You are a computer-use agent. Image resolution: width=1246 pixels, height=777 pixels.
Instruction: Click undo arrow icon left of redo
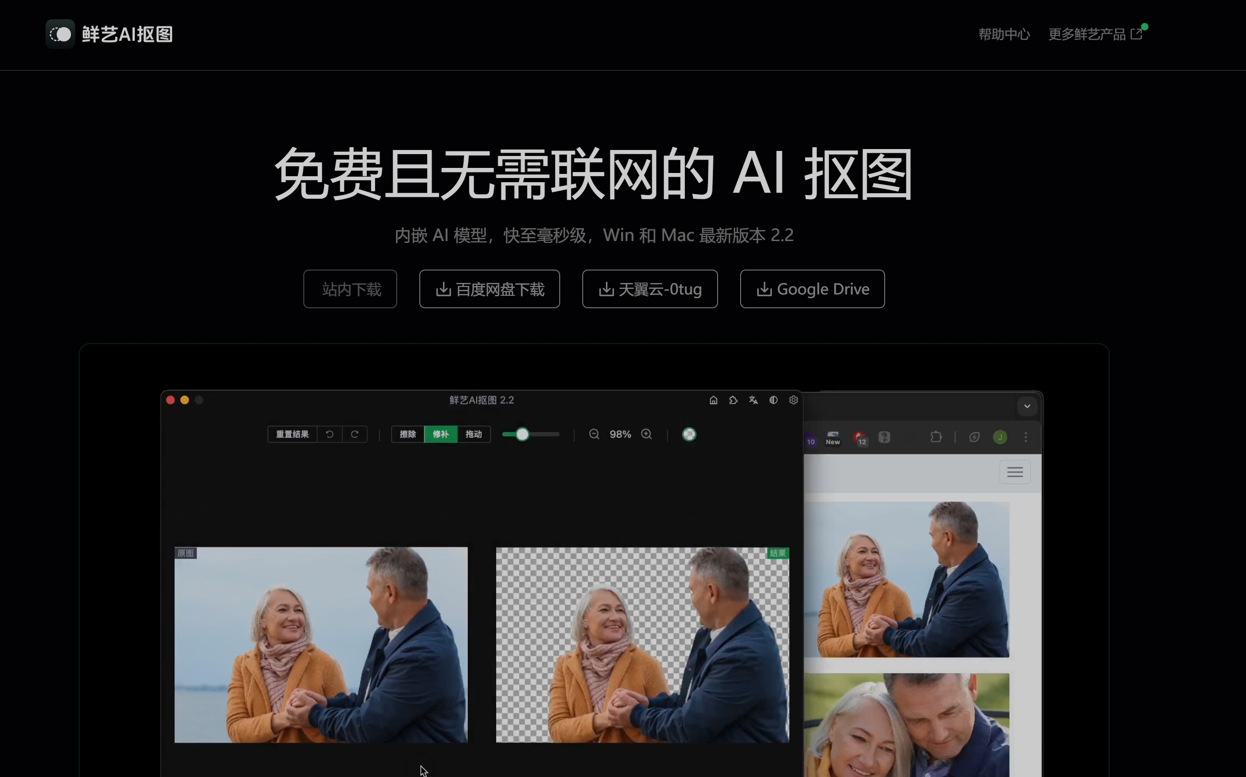point(330,434)
